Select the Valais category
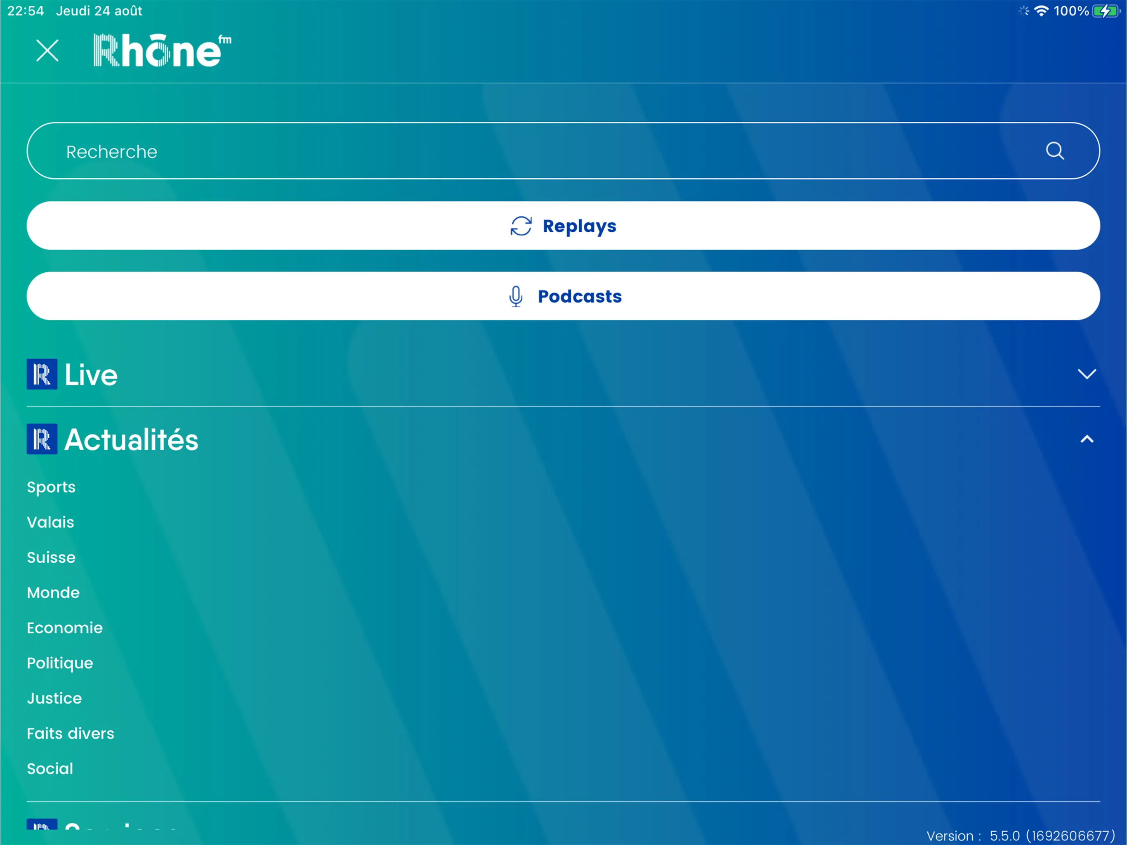The image size is (1127, 845). pyautogui.click(x=50, y=522)
